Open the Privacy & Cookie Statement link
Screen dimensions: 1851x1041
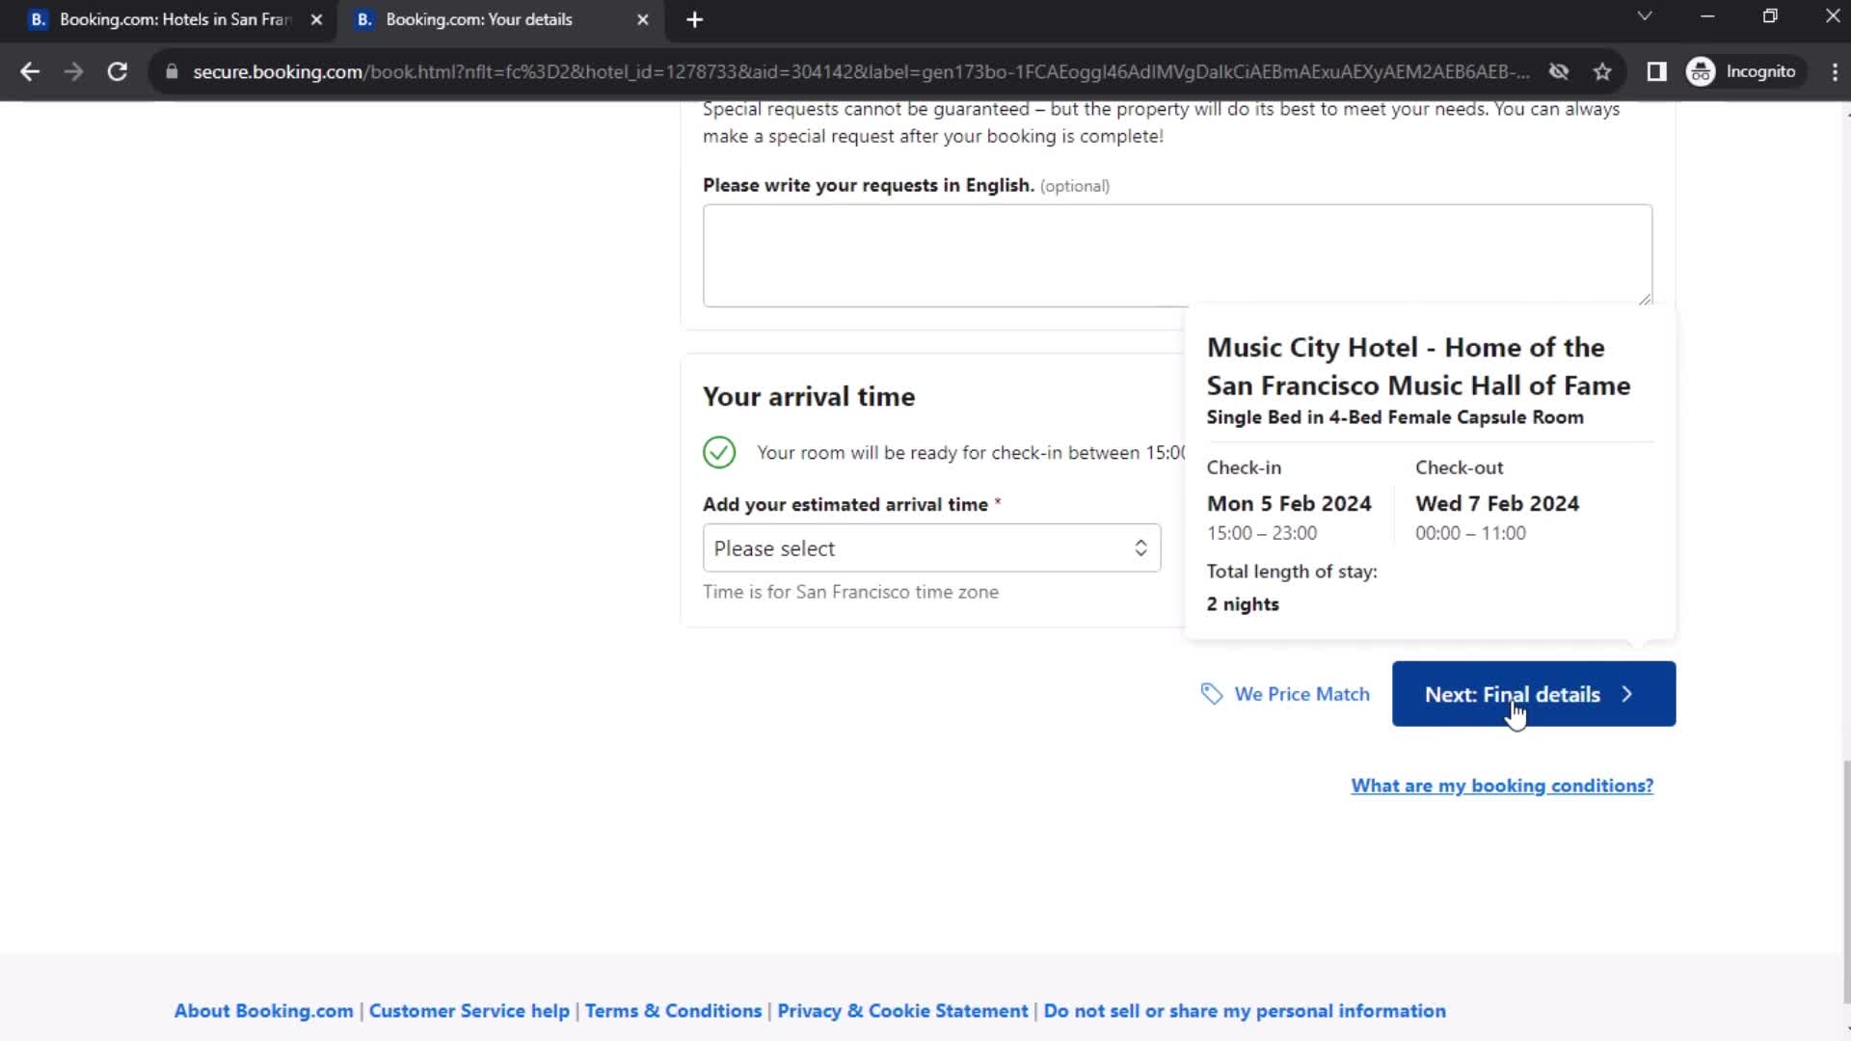pos(902,1011)
